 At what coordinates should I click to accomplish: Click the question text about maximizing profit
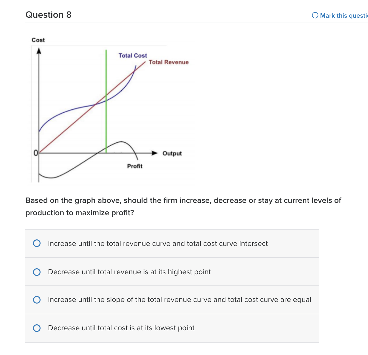click(x=183, y=206)
